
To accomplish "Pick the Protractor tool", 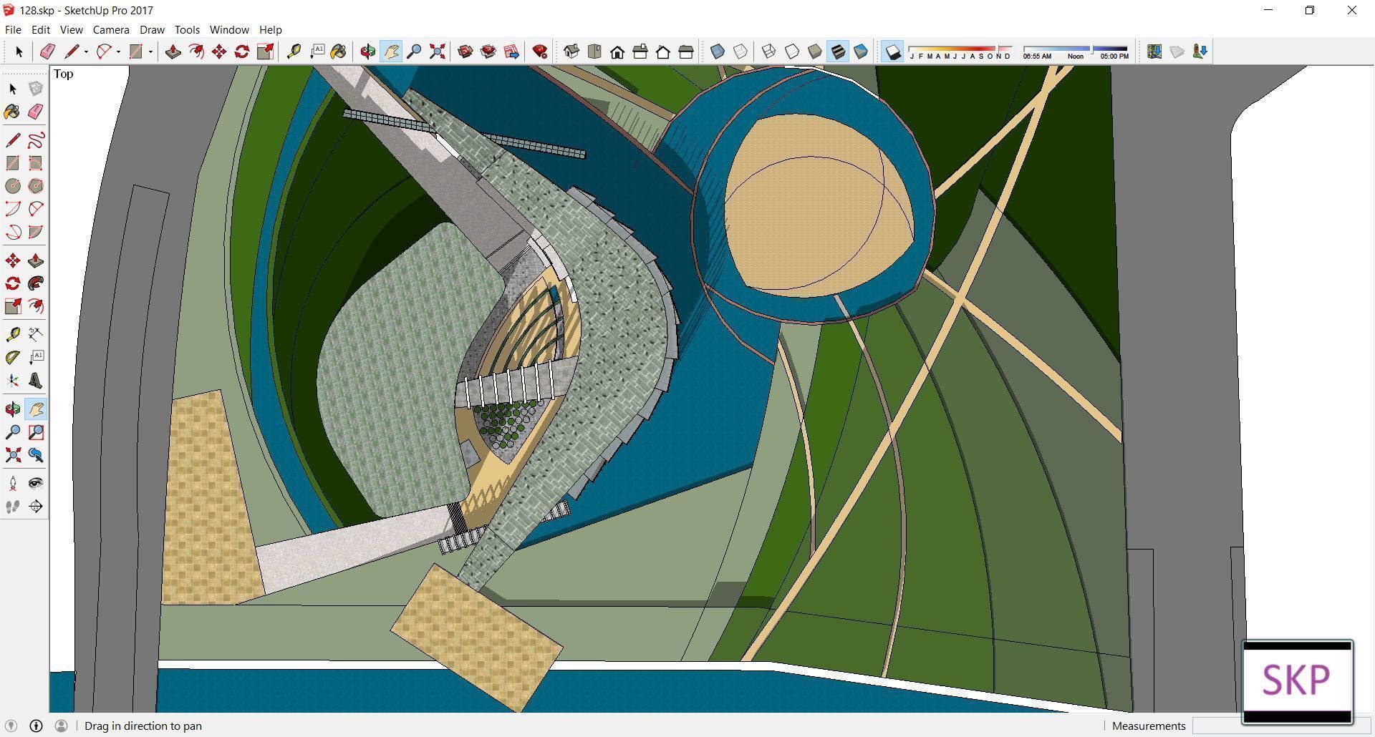I will pyautogui.click(x=13, y=358).
